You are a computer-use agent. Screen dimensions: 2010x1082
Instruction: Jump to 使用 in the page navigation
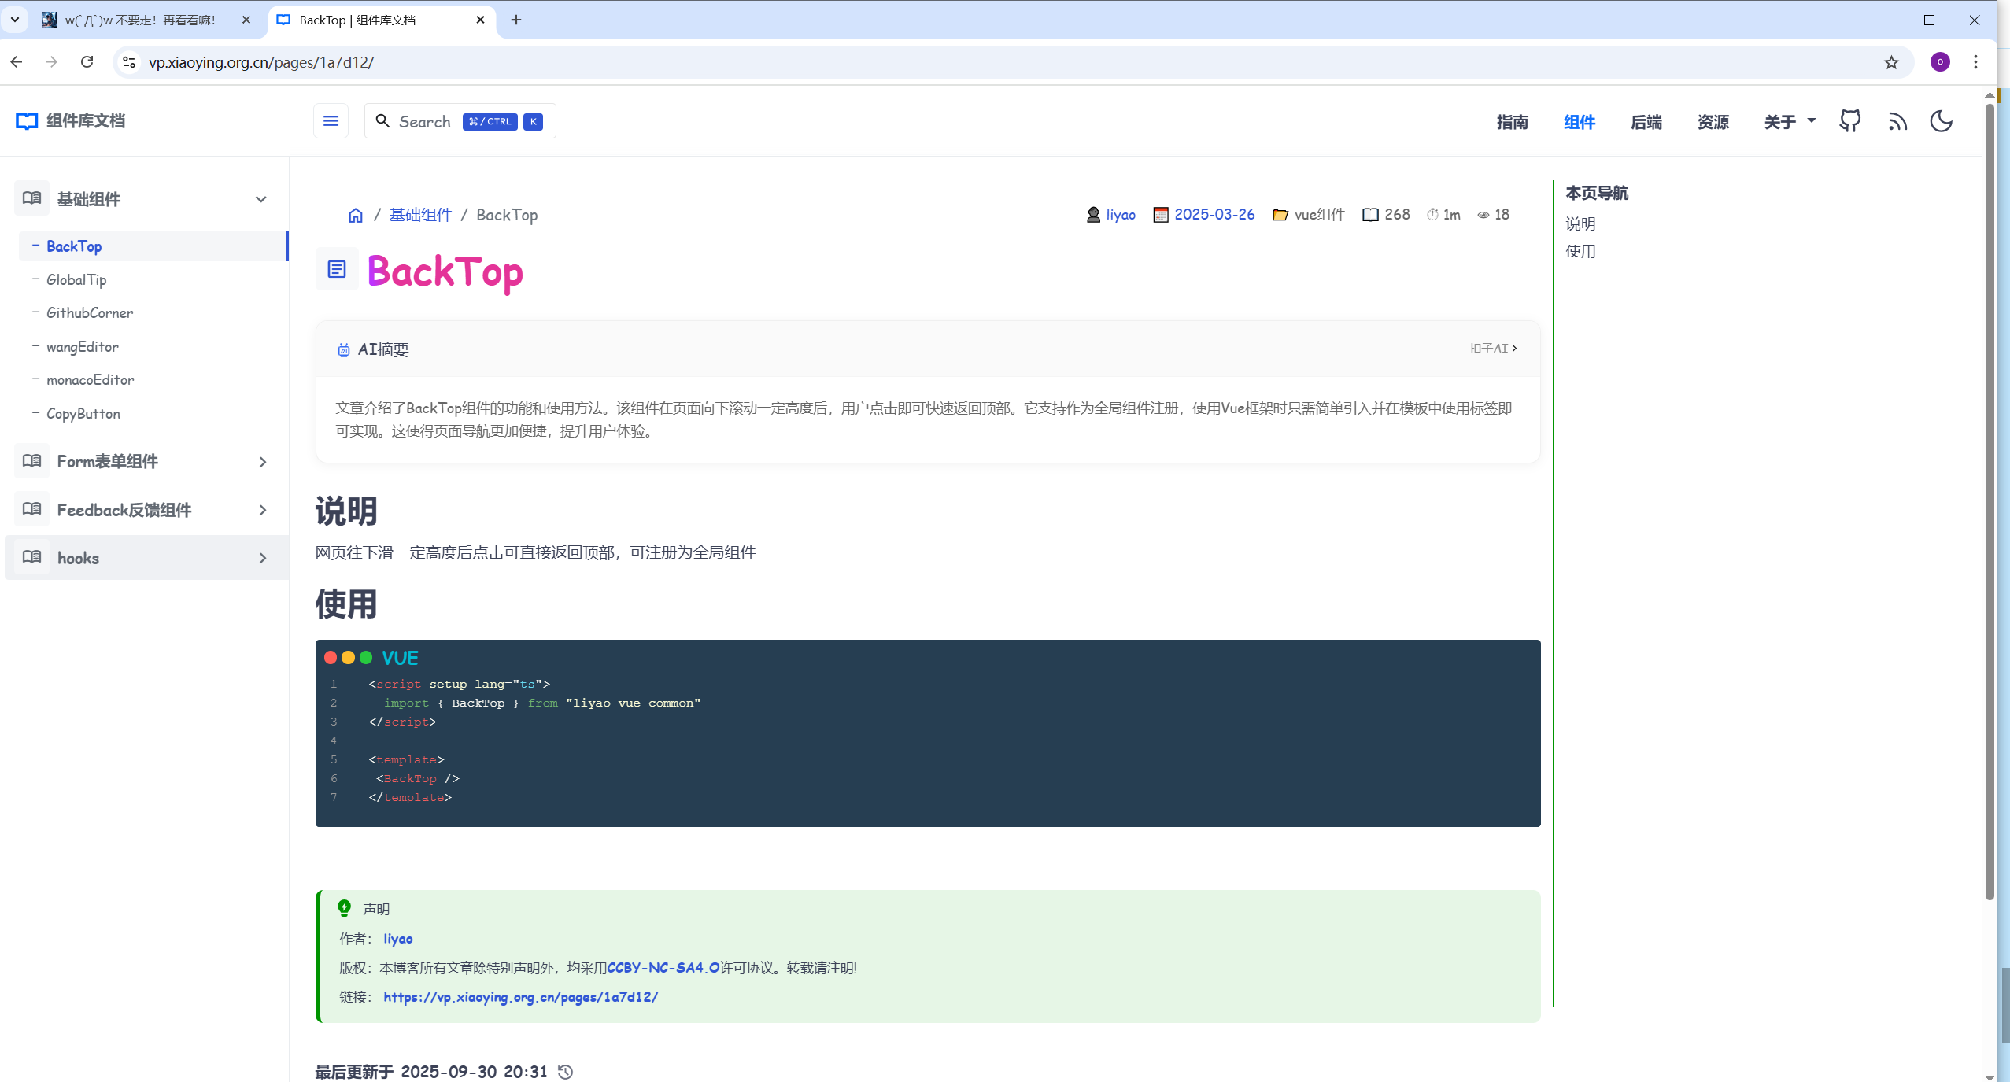point(1580,251)
